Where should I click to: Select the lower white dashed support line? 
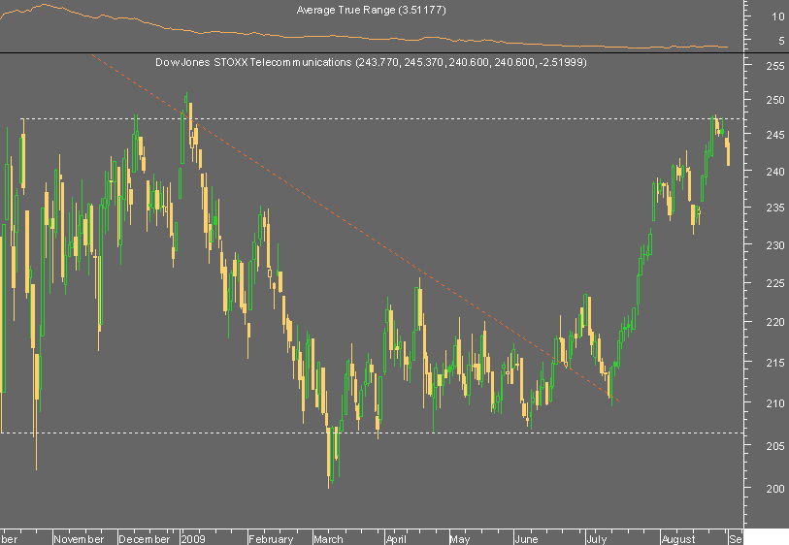click(373, 433)
